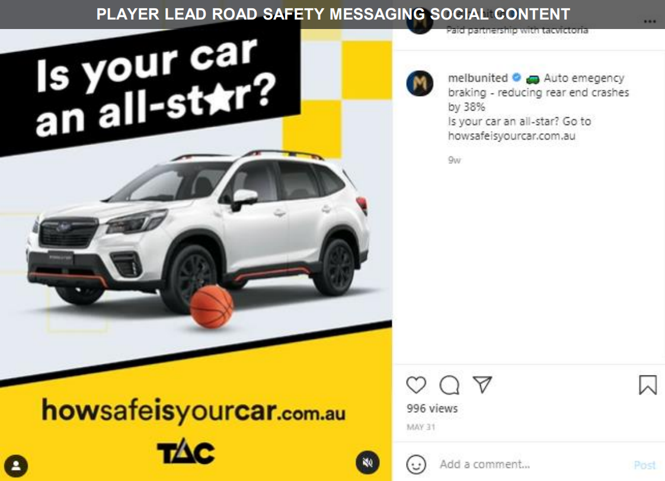Open the emoji picker smiley icon
665x481 pixels.
coord(416,464)
